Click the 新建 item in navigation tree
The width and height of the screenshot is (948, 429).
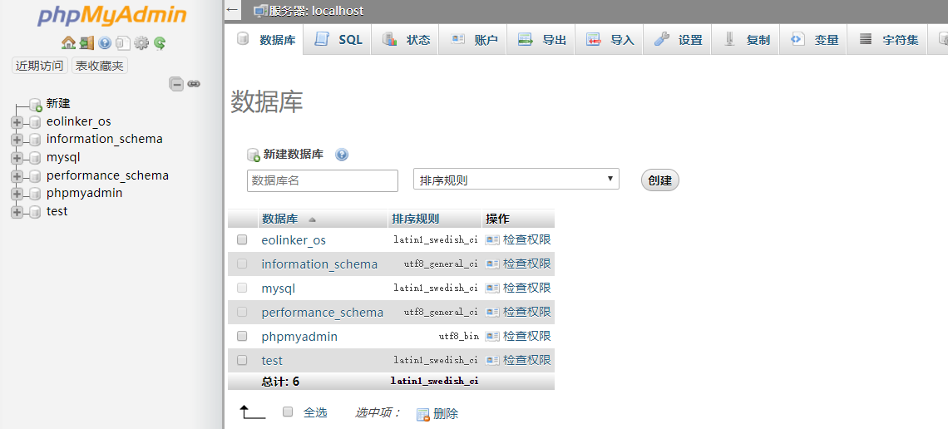(x=58, y=103)
